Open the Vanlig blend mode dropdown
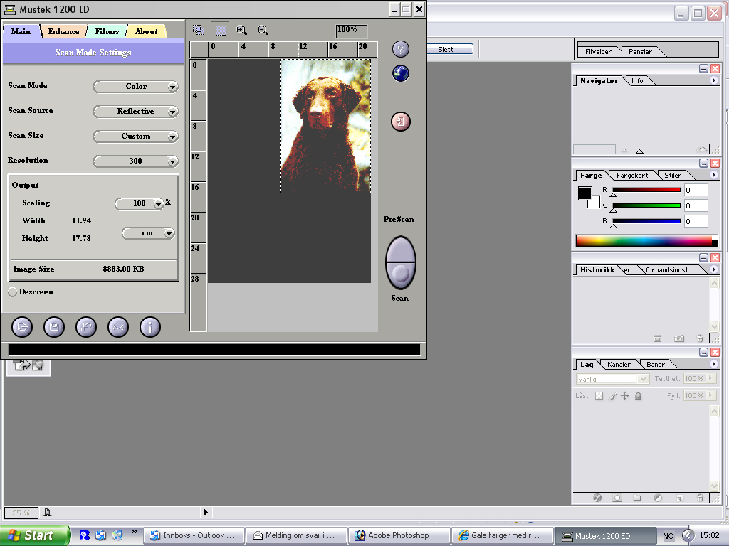729x546 pixels. [x=612, y=379]
